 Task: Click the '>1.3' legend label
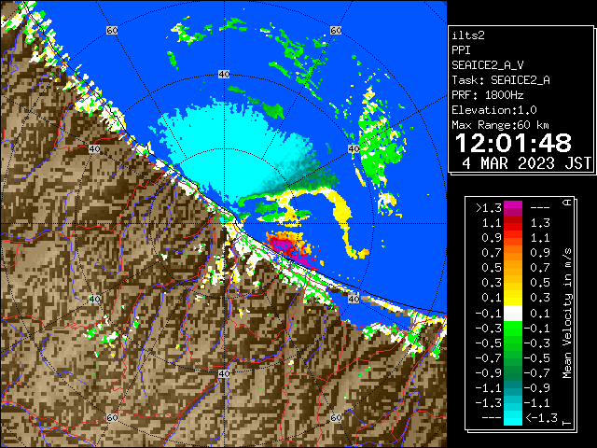coord(489,208)
